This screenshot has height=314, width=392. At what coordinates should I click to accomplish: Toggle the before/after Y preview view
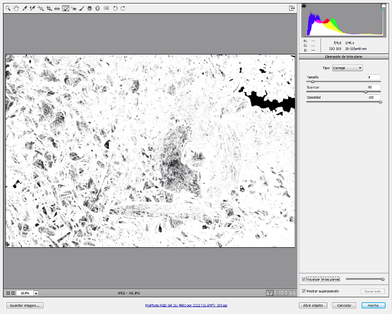click(270, 293)
